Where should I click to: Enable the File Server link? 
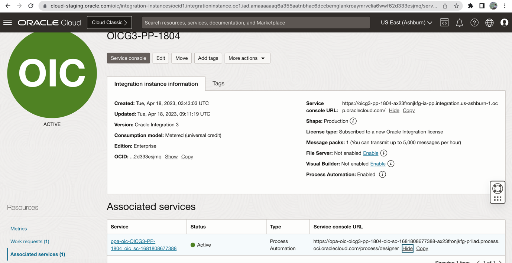[370, 153]
